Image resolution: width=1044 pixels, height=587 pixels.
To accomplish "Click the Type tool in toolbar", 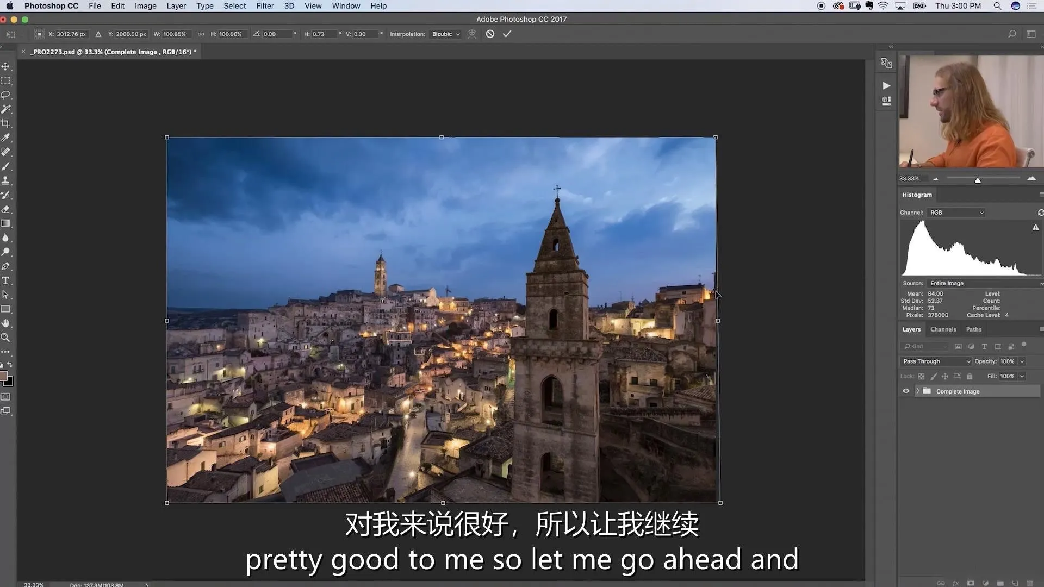I will (x=7, y=280).
